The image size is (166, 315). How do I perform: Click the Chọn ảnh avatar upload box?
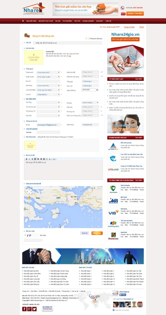coord(34,58)
